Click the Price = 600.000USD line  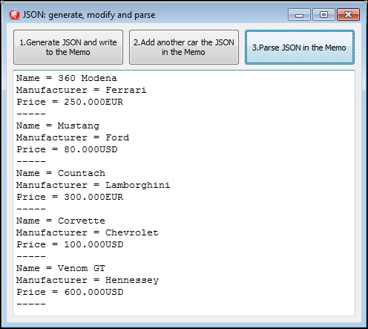pyautogui.click(x=70, y=292)
